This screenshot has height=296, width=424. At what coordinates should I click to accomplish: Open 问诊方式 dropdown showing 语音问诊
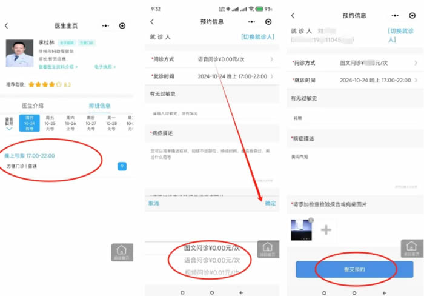click(x=211, y=59)
